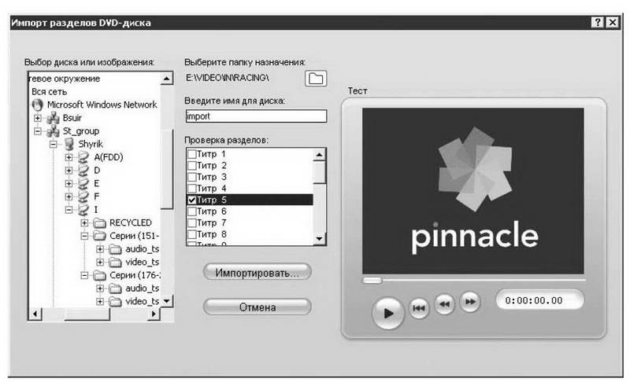Check the Титр 6 checkbox
This screenshot has width=630, height=382.
[x=192, y=211]
